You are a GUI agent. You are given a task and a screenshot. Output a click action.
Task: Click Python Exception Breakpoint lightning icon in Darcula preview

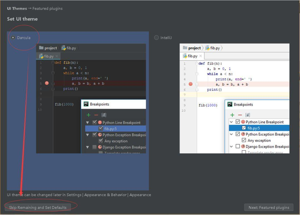tap(100, 135)
